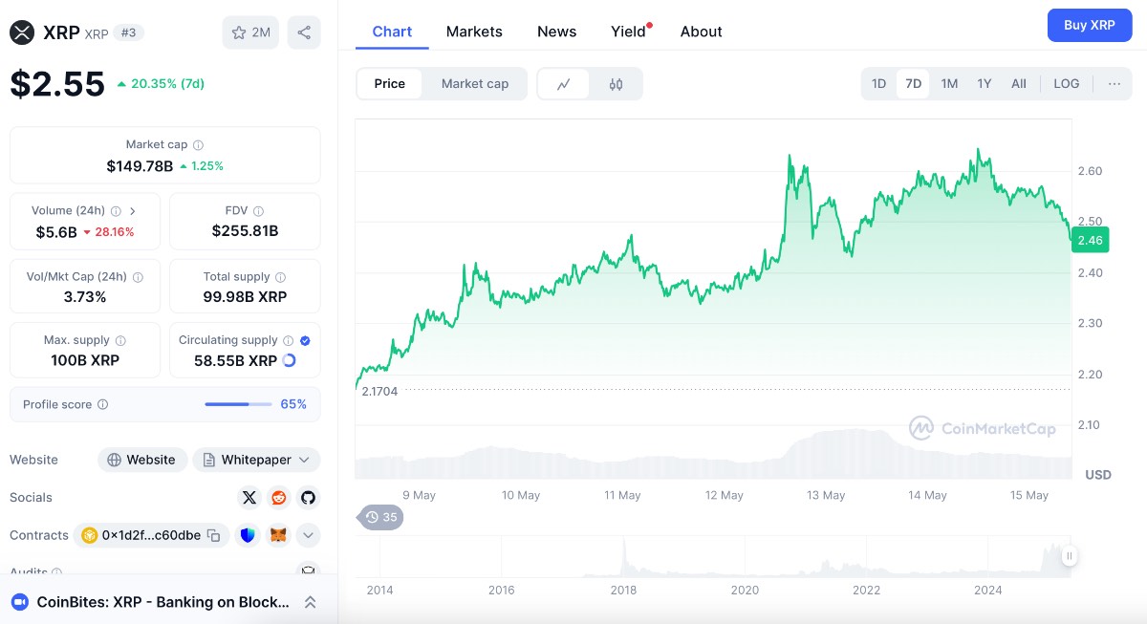Show info tooltip for Market cap
This screenshot has height=624, width=1147.
(199, 145)
